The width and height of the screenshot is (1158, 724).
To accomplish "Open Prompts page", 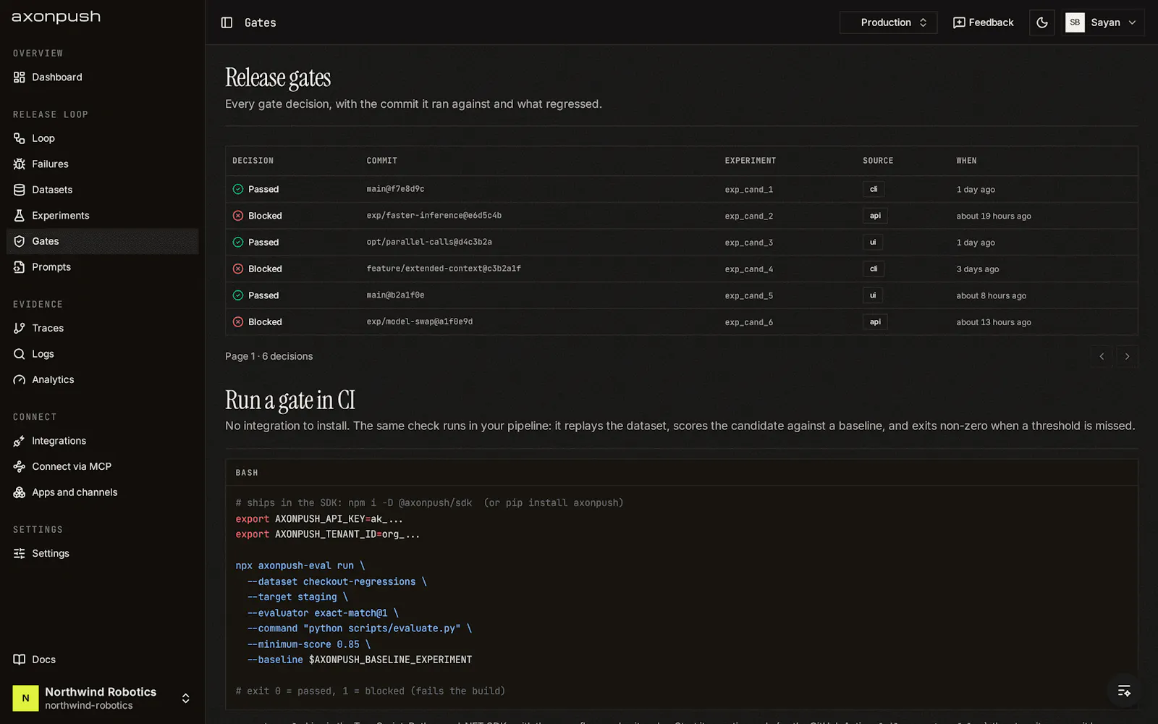I will (102, 267).
